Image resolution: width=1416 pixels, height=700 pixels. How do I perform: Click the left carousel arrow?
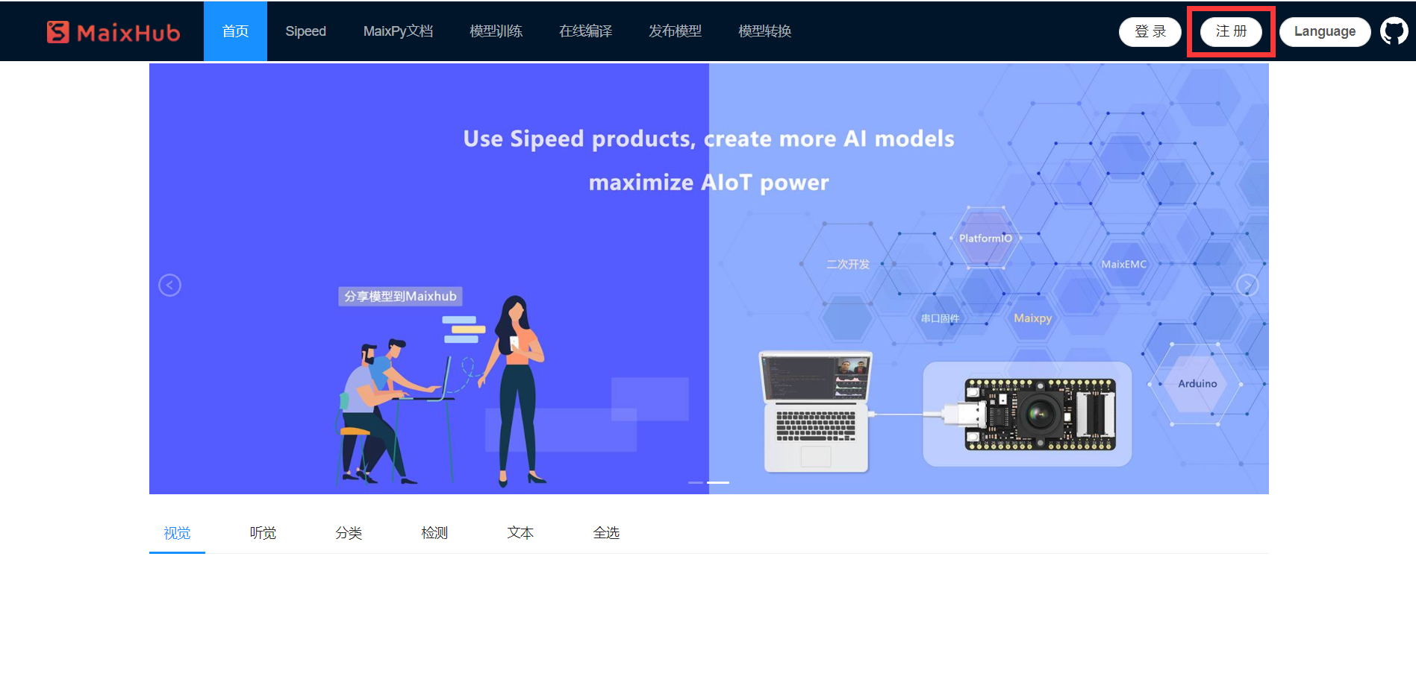click(169, 285)
